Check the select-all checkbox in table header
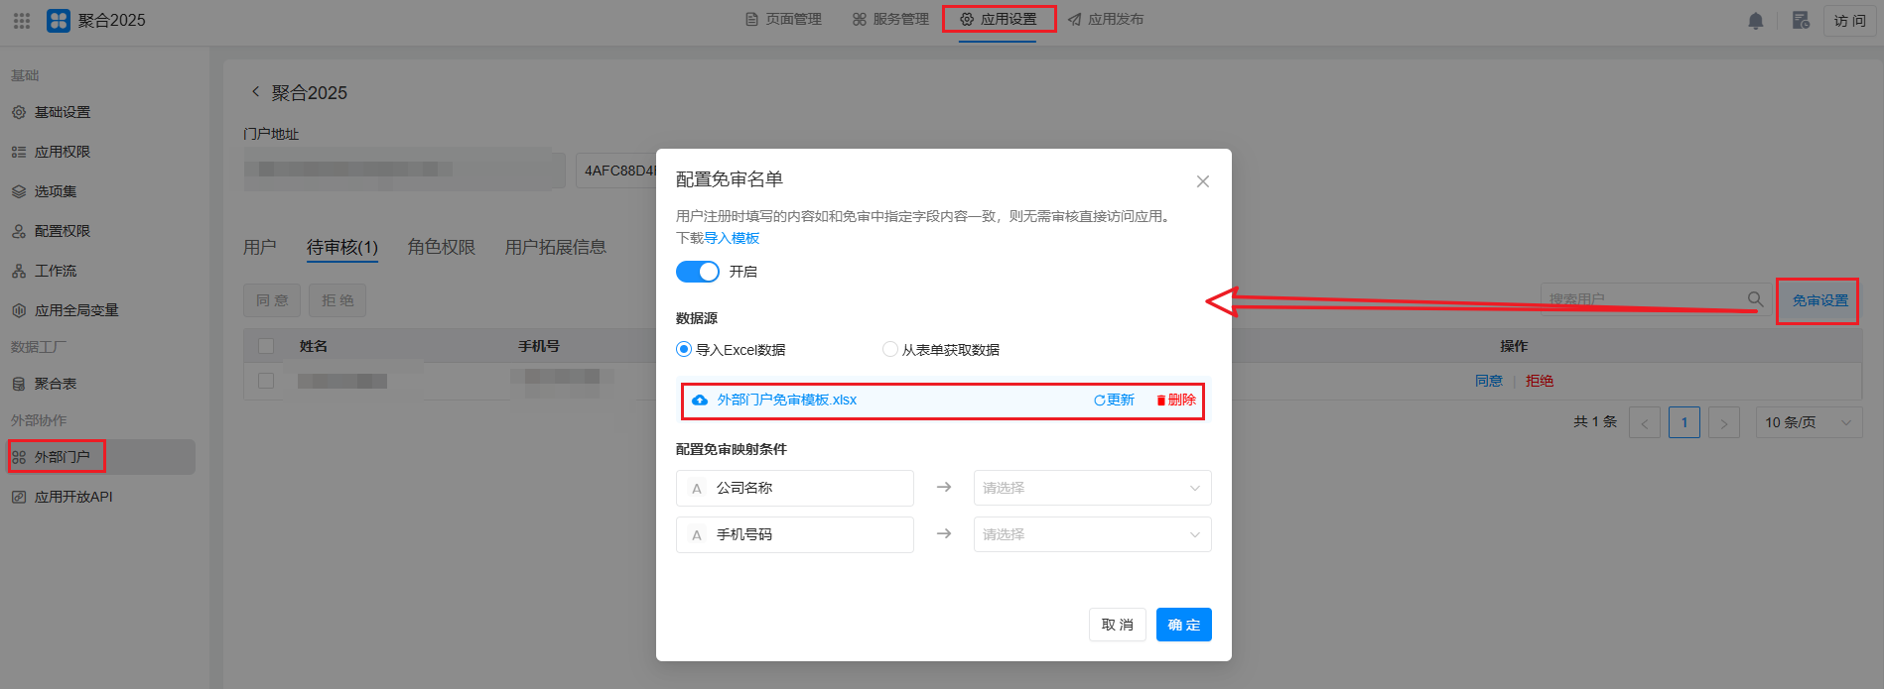This screenshot has width=1884, height=689. point(266,346)
